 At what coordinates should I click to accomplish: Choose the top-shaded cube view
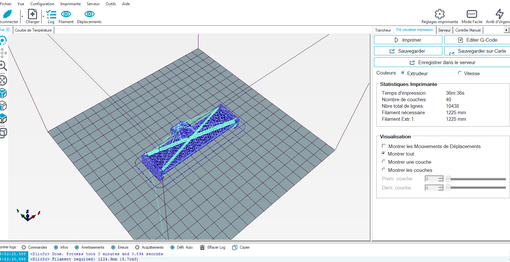(x=3, y=118)
